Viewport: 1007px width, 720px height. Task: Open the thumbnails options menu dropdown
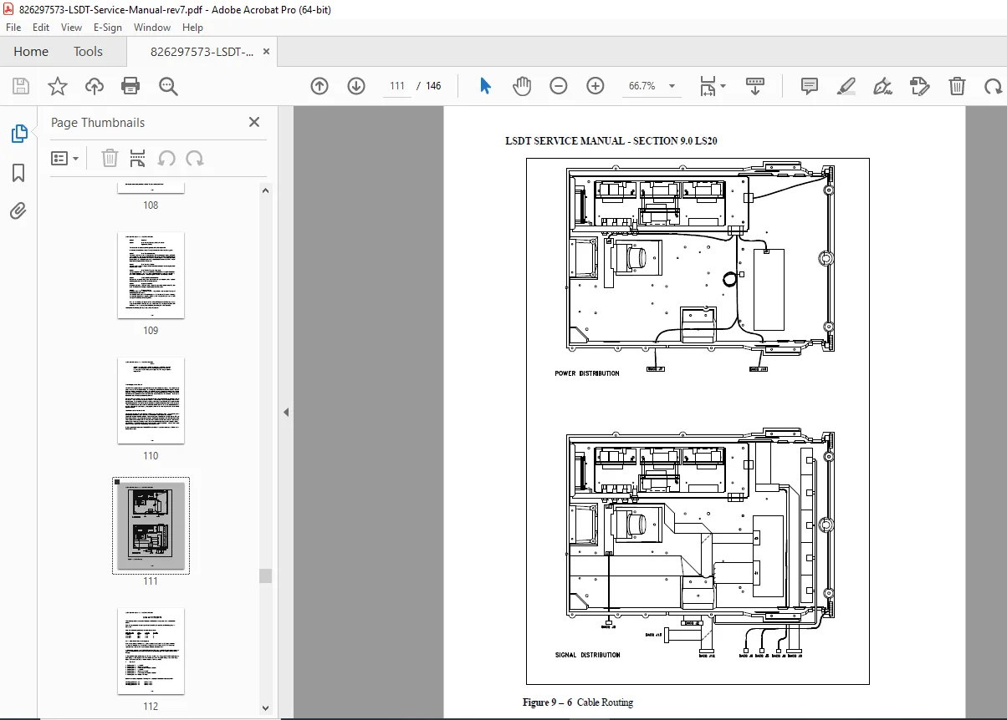(65, 158)
